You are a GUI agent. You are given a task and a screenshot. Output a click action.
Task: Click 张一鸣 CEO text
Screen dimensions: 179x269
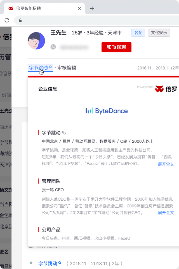(x=53, y=190)
